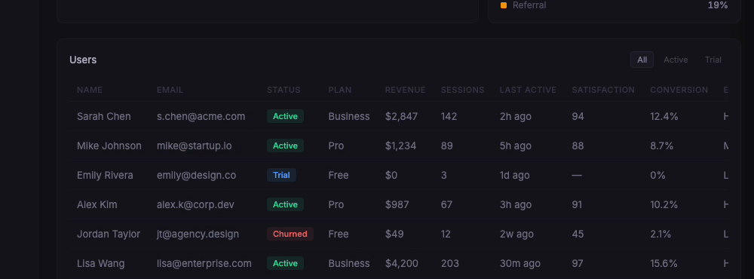
Task: Click the 15.6% conversion value
Action: tap(664, 263)
